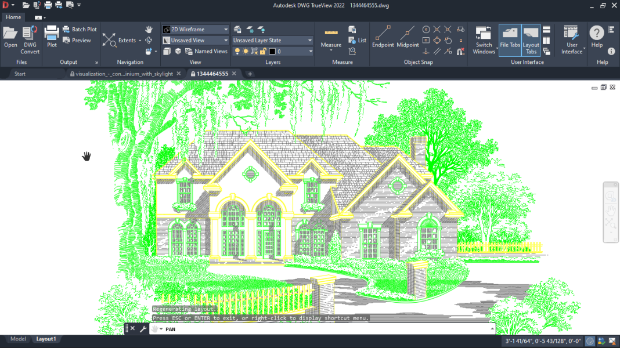Click layer 0 black color swatch
Viewport: 620px width, 348px height.
coord(272,52)
